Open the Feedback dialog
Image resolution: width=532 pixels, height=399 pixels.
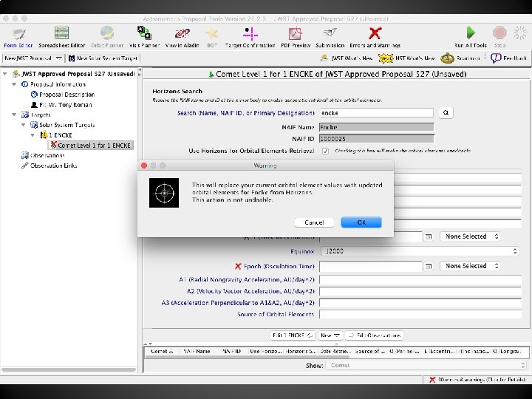pos(508,58)
